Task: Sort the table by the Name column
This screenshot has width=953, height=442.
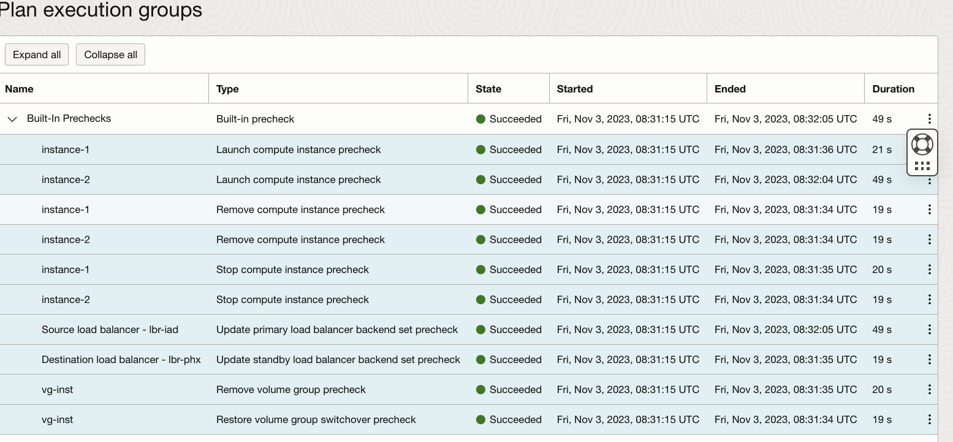Action: coord(19,89)
